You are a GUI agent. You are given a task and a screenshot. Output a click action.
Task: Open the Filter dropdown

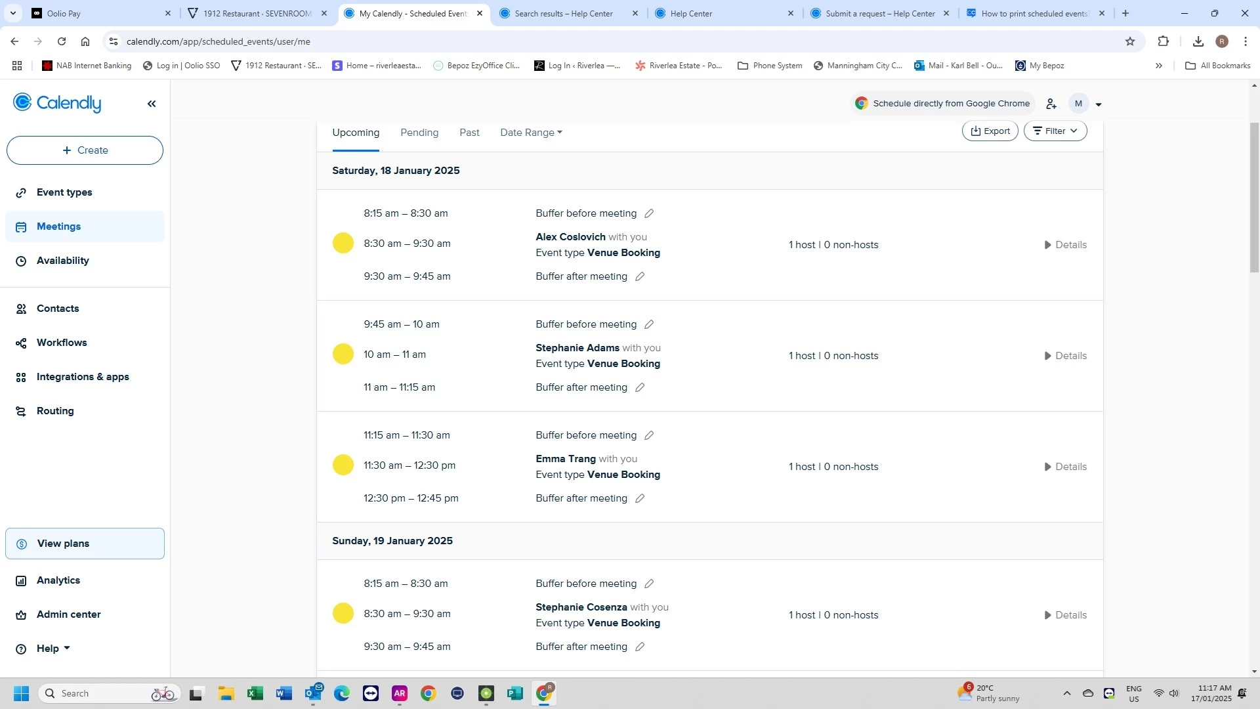(1055, 131)
